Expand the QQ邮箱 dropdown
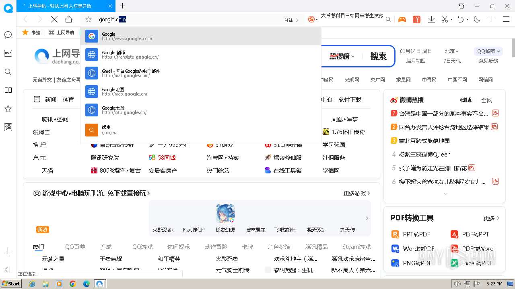 [488, 51]
